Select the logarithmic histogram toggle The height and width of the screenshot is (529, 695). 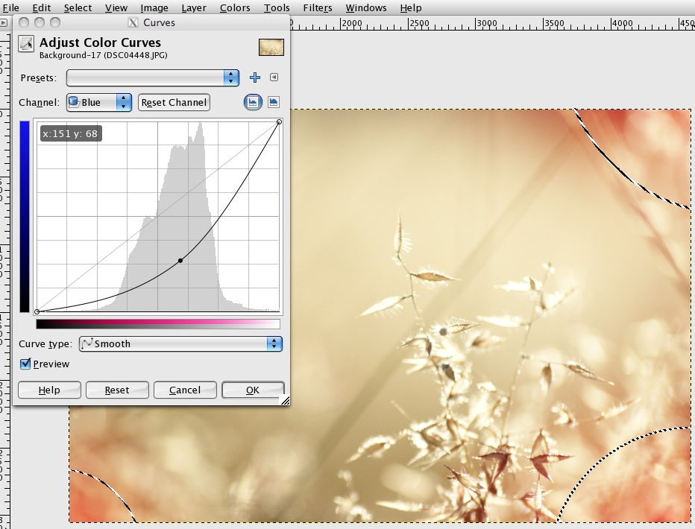(274, 102)
